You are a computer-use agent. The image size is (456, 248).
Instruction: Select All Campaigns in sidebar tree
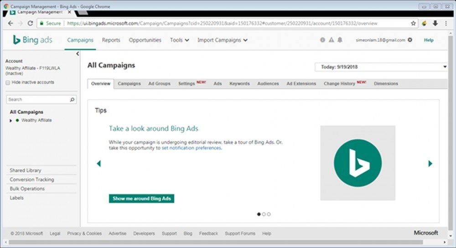[26, 112]
